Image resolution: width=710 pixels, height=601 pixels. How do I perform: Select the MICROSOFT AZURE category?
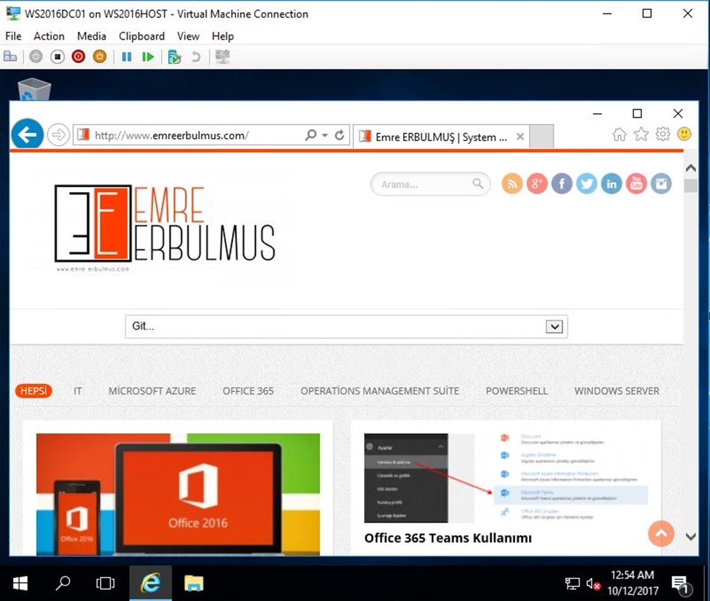point(152,391)
